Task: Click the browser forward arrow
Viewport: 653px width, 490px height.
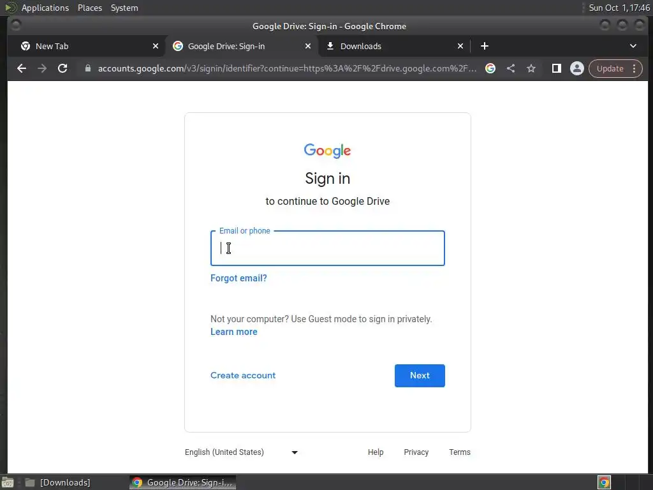Action: click(x=42, y=68)
